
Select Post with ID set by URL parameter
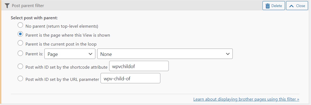click(x=20, y=78)
